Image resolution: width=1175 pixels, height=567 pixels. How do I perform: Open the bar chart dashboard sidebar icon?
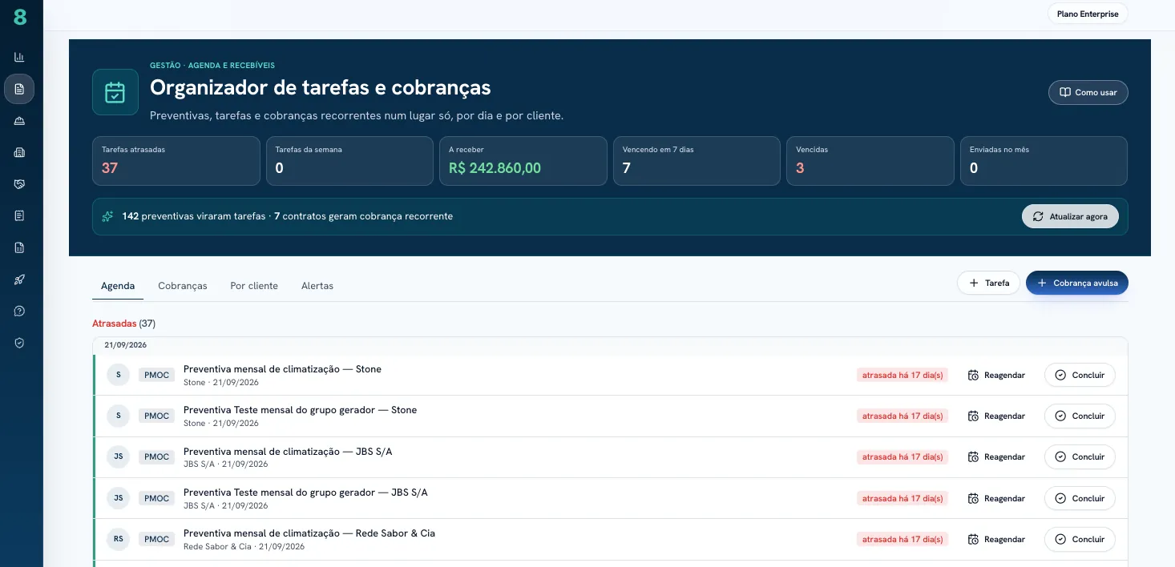[x=19, y=57]
